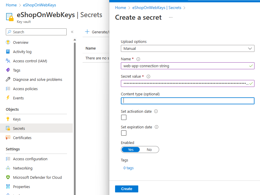Check Set expiration date
This screenshot has height=195, width=260.
pos(124,133)
